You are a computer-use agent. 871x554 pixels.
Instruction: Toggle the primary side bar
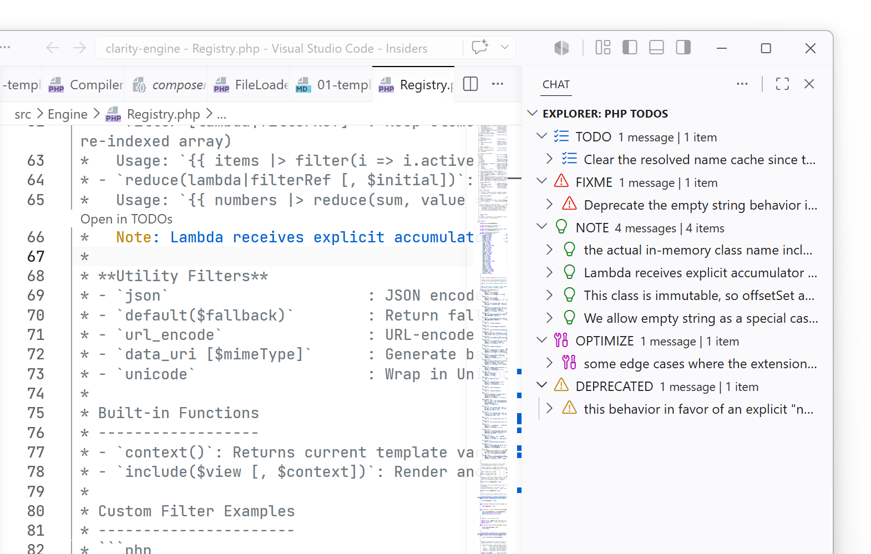click(630, 48)
